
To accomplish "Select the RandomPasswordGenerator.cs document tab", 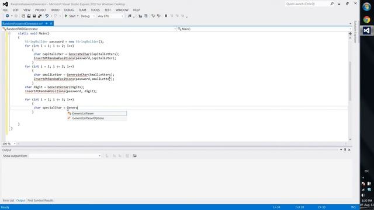I will point(23,23).
